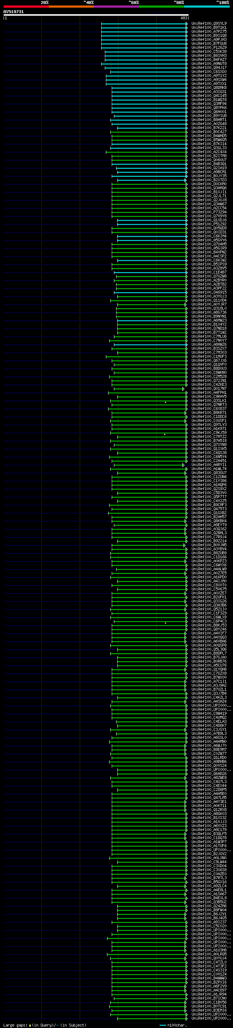
Task: Click the query end position 483
Action: point(184,18)
